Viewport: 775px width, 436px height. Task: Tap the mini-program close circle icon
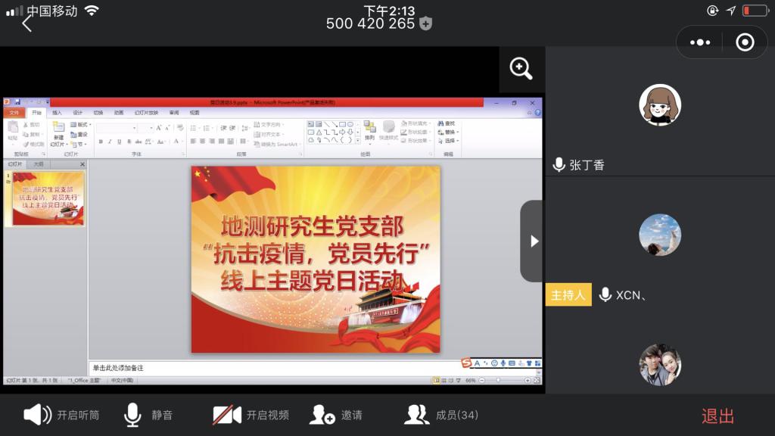745,43
